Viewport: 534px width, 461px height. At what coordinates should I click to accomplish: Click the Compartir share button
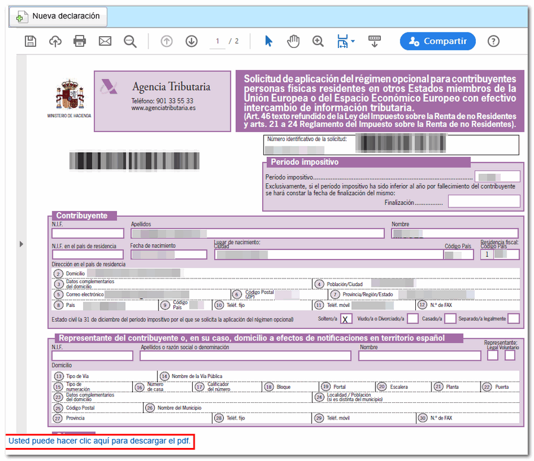(437, 41)
